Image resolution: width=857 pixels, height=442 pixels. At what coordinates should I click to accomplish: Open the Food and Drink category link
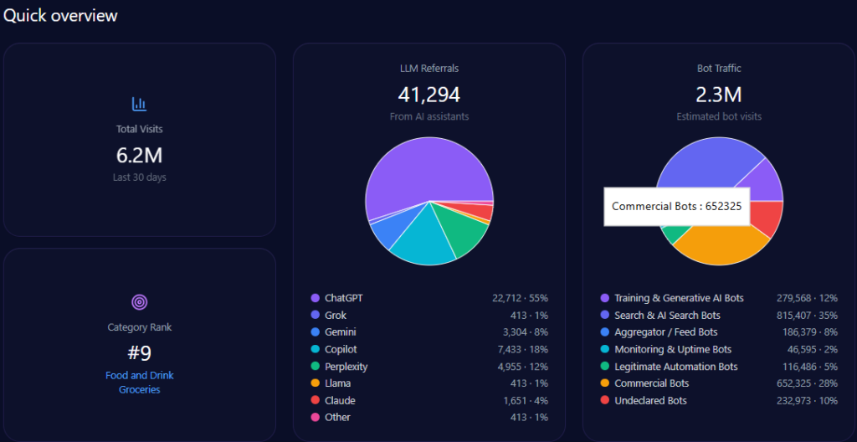(x=140, y=376)
